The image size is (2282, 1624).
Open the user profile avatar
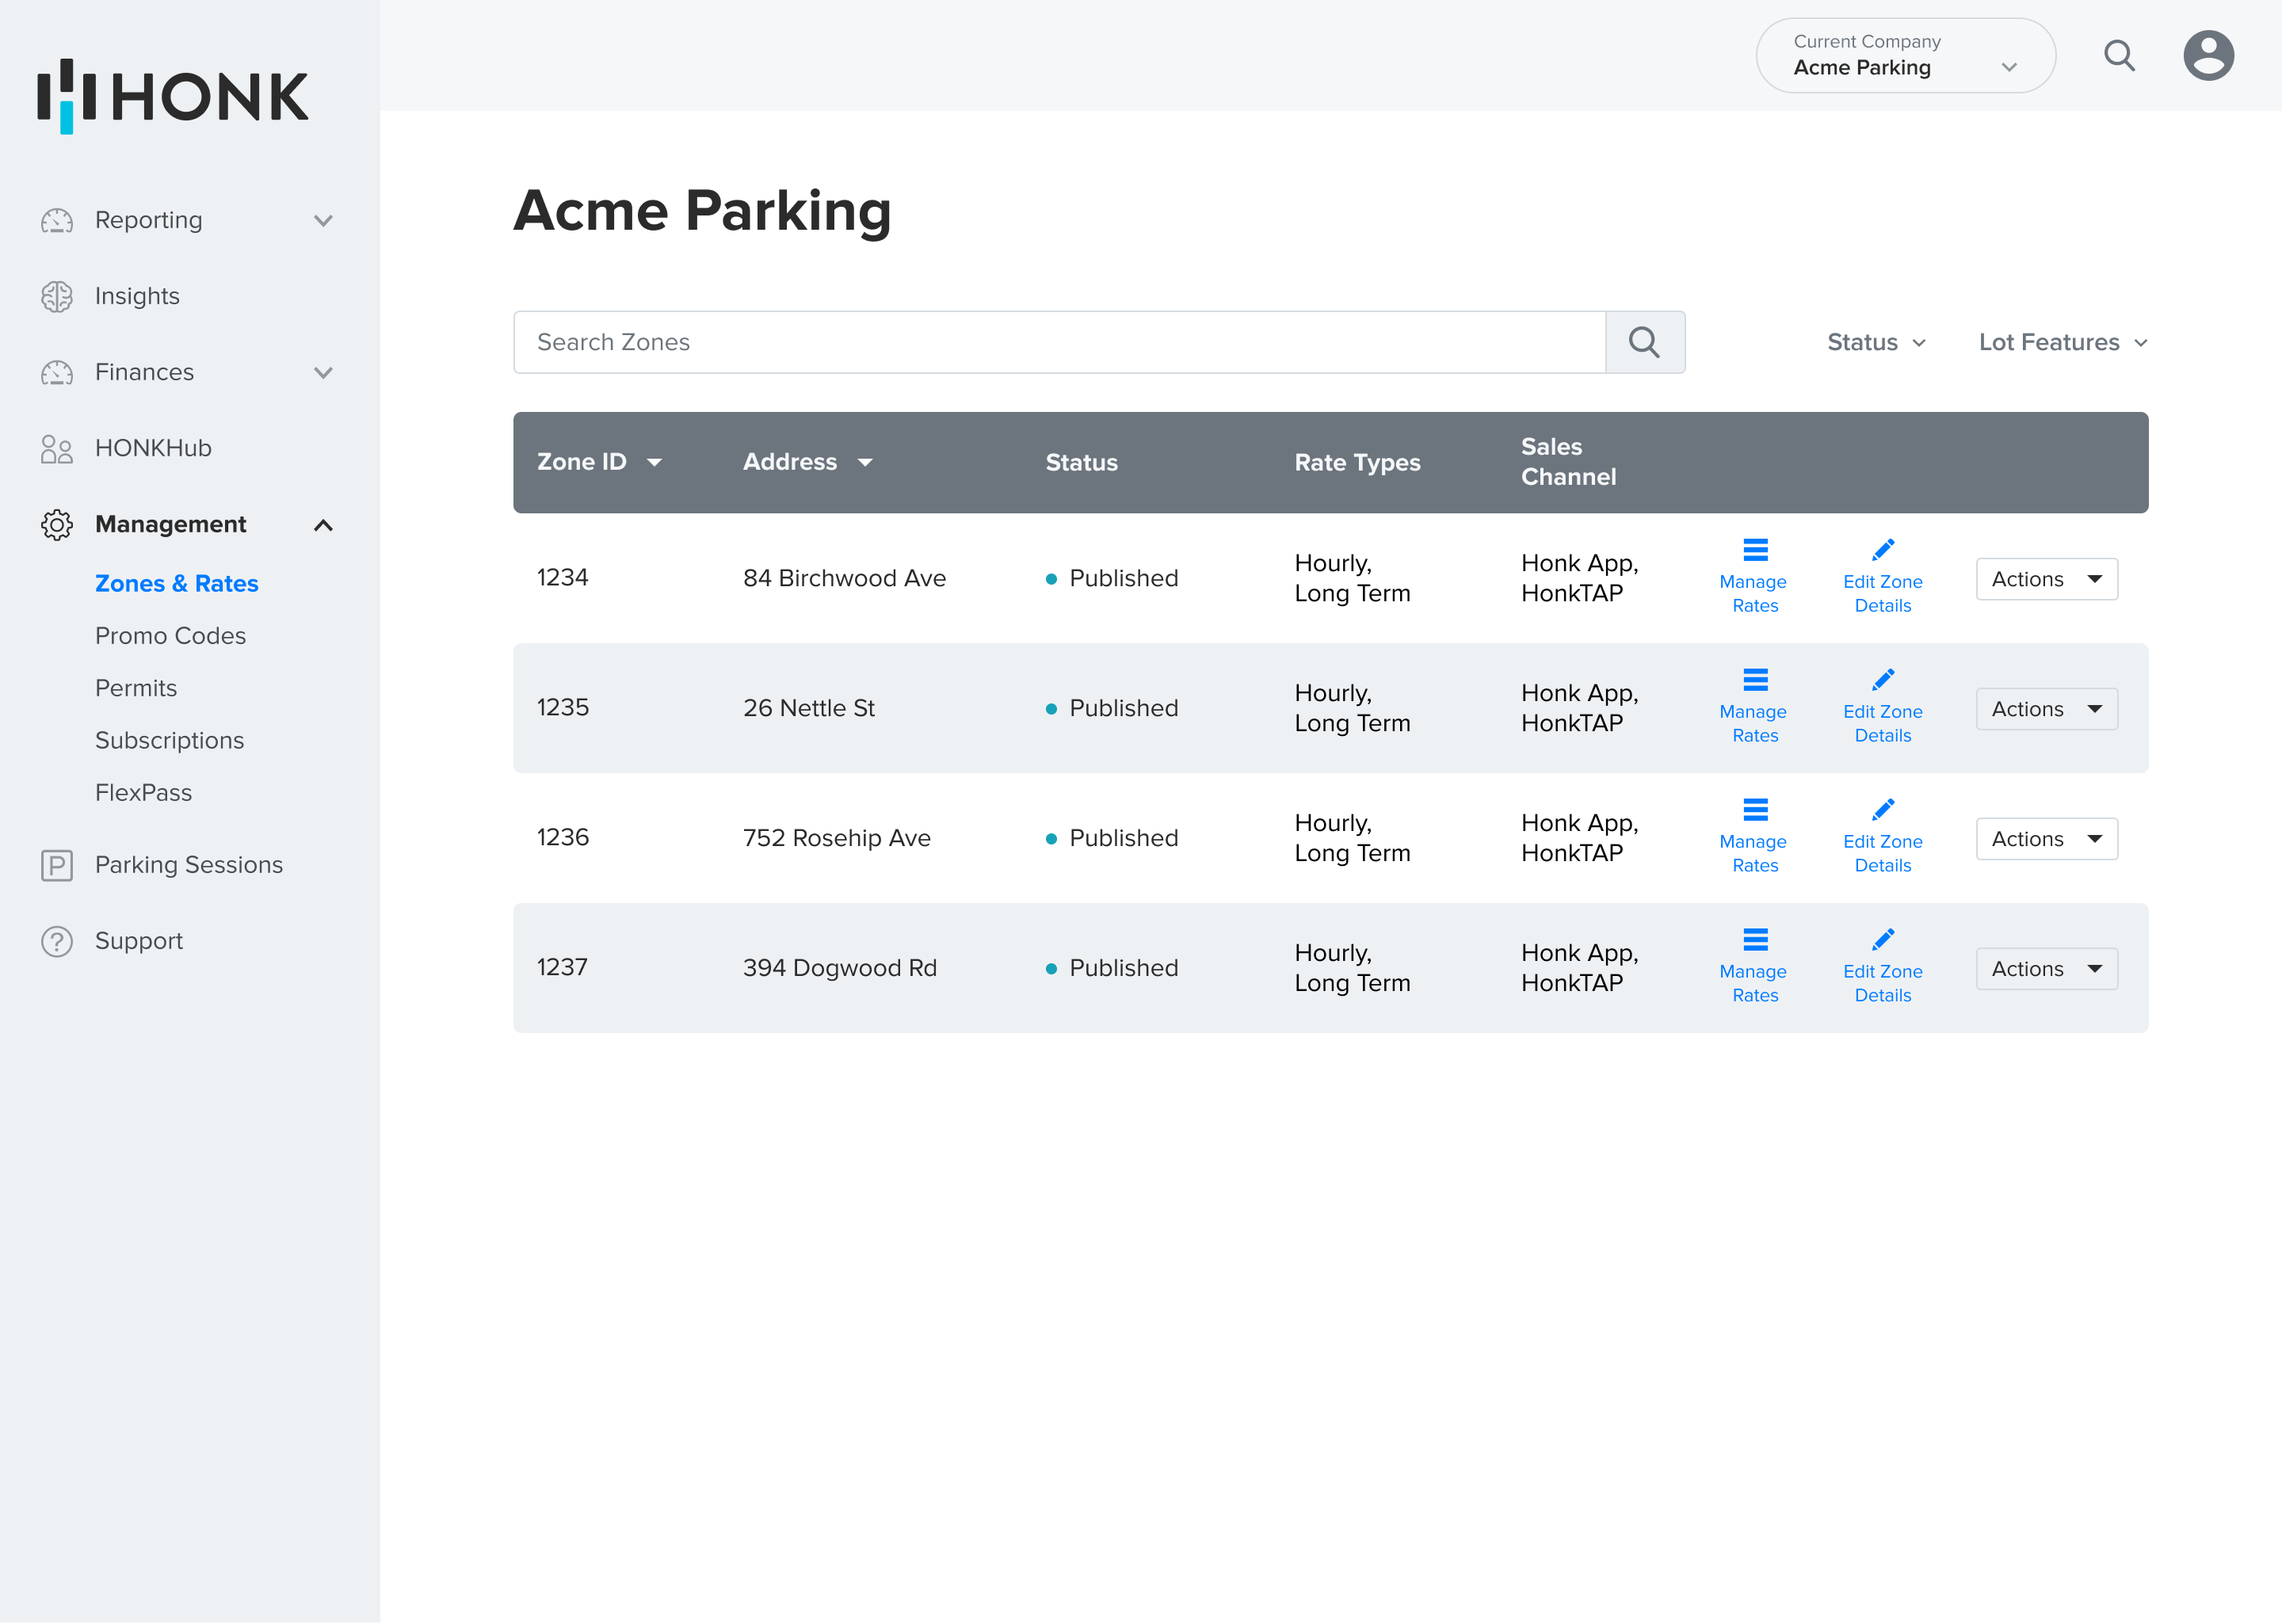2207,56
